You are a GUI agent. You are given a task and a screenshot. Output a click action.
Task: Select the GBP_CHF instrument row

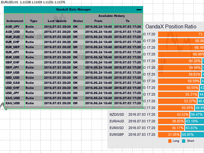[73, 62]
